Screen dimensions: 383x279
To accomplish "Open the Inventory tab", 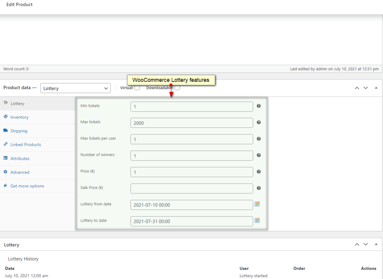I will (x=38, y=117).
